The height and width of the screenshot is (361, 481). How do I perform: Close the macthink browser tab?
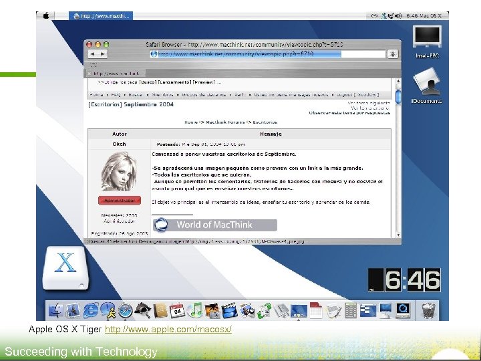click(90, 74)
